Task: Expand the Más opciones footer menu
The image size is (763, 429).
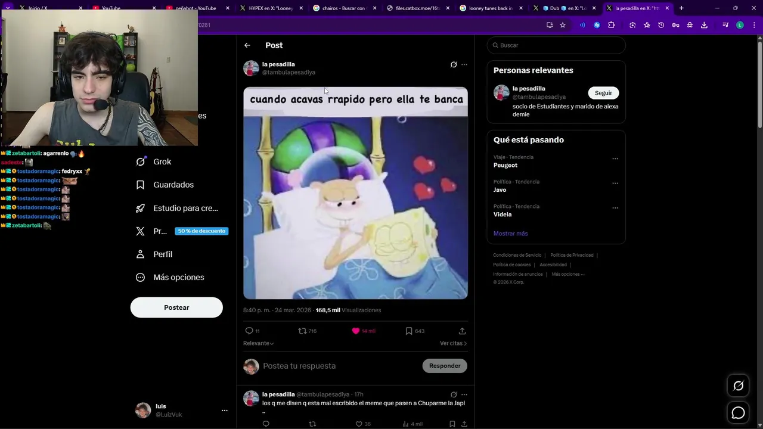Action: coord(568,274)
